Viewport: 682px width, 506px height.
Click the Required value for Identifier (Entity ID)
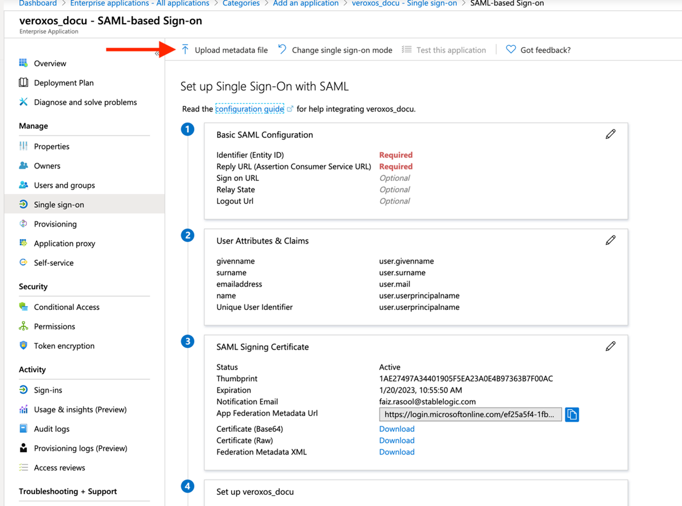pyautogui.click(x=396, y=155)
